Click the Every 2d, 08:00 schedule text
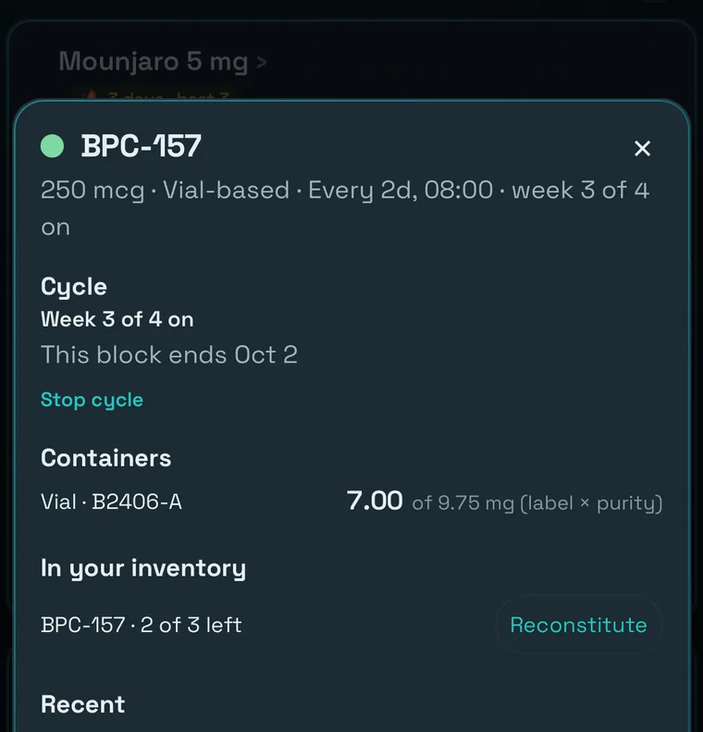The image size is (703, 732). [401, 191]
